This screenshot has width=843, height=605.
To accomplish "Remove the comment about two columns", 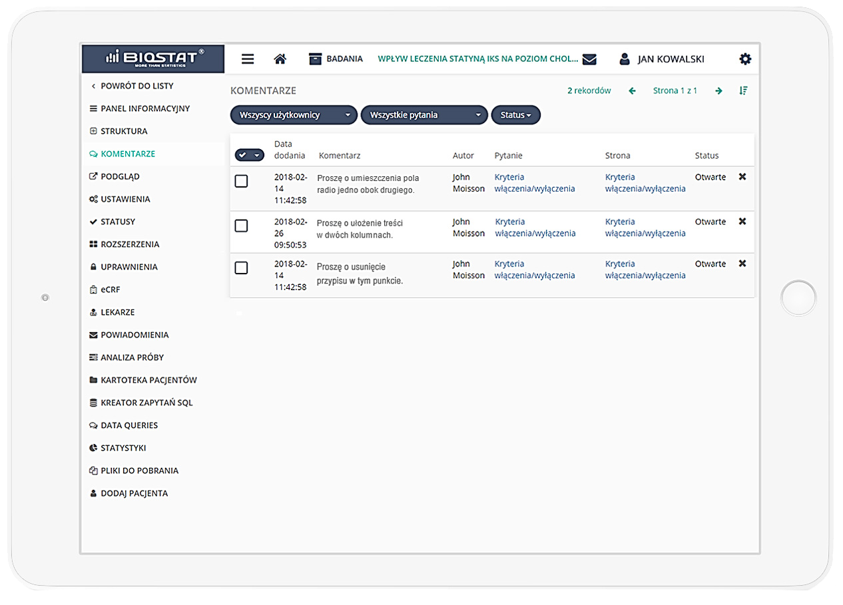I will (x=742, y=222).
